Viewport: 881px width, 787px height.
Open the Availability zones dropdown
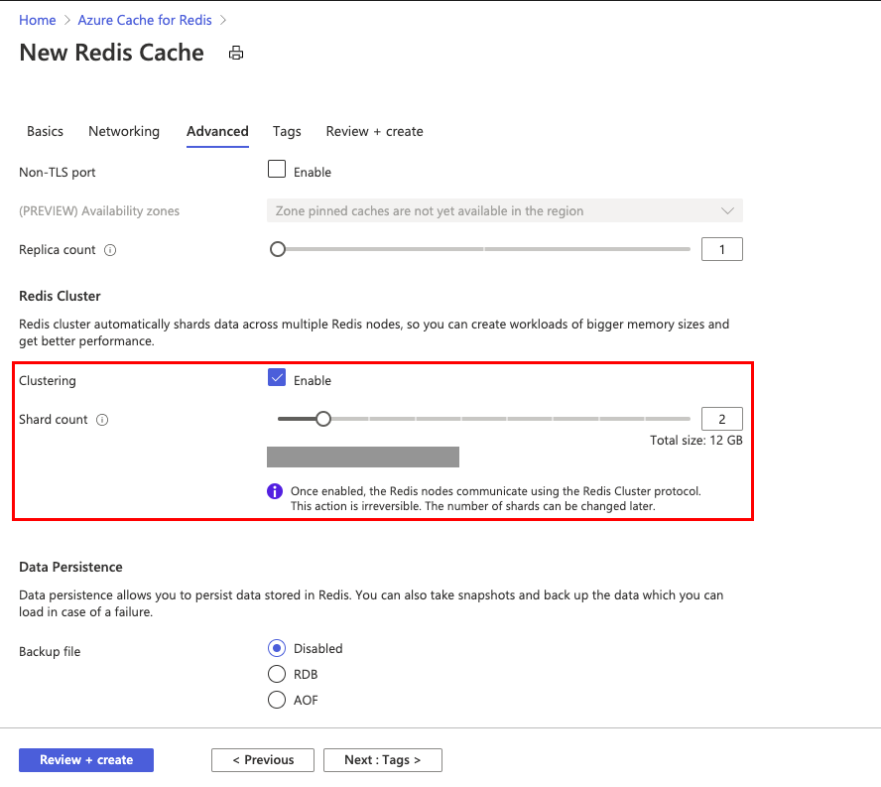728,210
